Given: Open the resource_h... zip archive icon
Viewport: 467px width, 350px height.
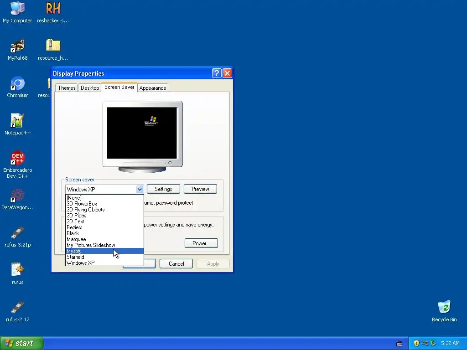Looking at the screenshot, I should pyautogui.click(x=53, y=50).
